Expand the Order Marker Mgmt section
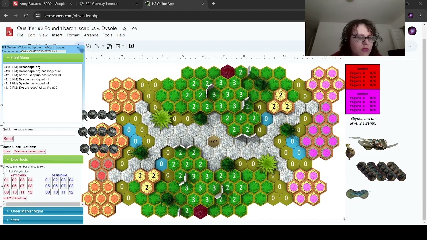427x240 pixels. [x=43, y=211]
